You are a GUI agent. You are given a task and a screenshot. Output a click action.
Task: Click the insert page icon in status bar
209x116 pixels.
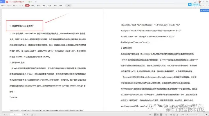(32, 115)
